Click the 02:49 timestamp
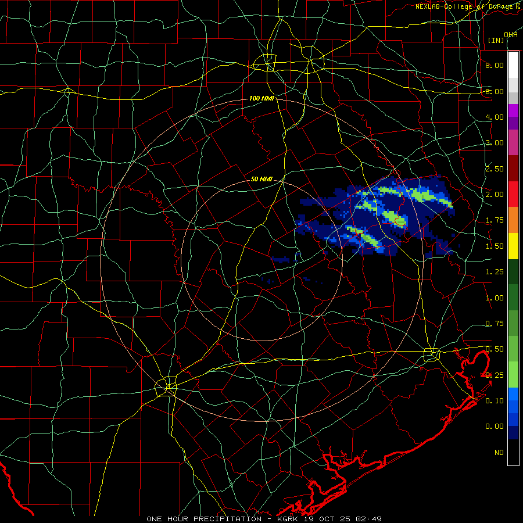Image resolution: width=523 pixels, height=523 pixels. [369, 519]
